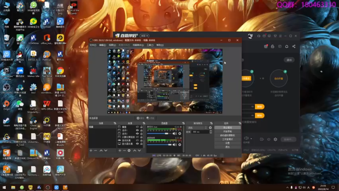The image size is (339, 191).
Task: Click 设置 button in OBS controls
Action: (228, 143)
